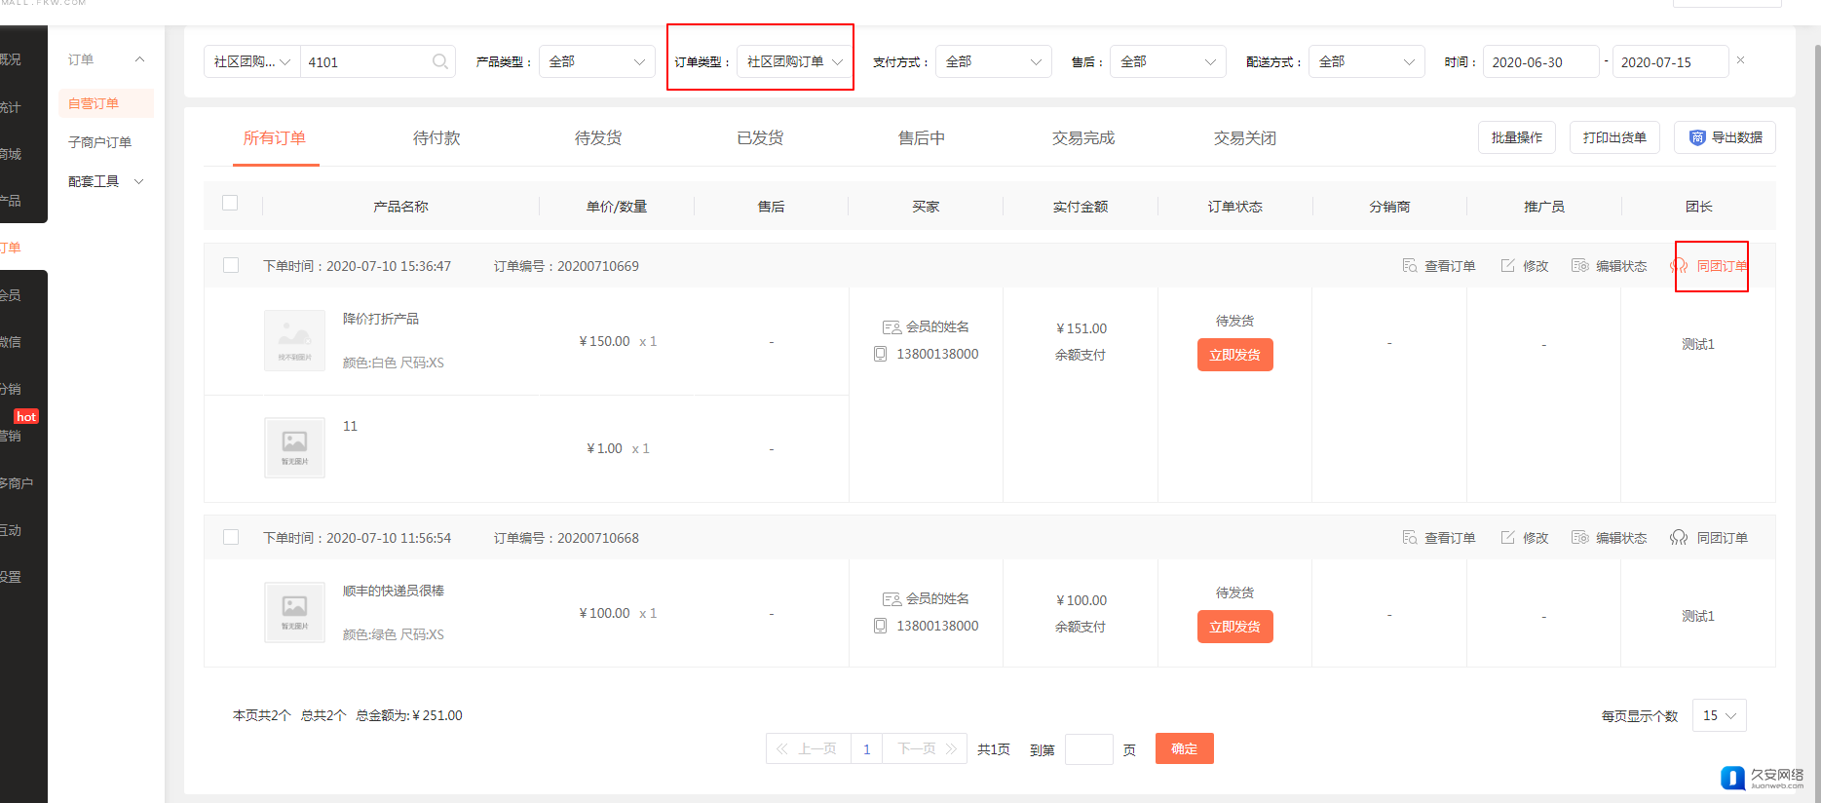This screenshot has height=803, width=1821.
Task: Select checkbox for order 20200710668
Action: click(x=231, y=537)
